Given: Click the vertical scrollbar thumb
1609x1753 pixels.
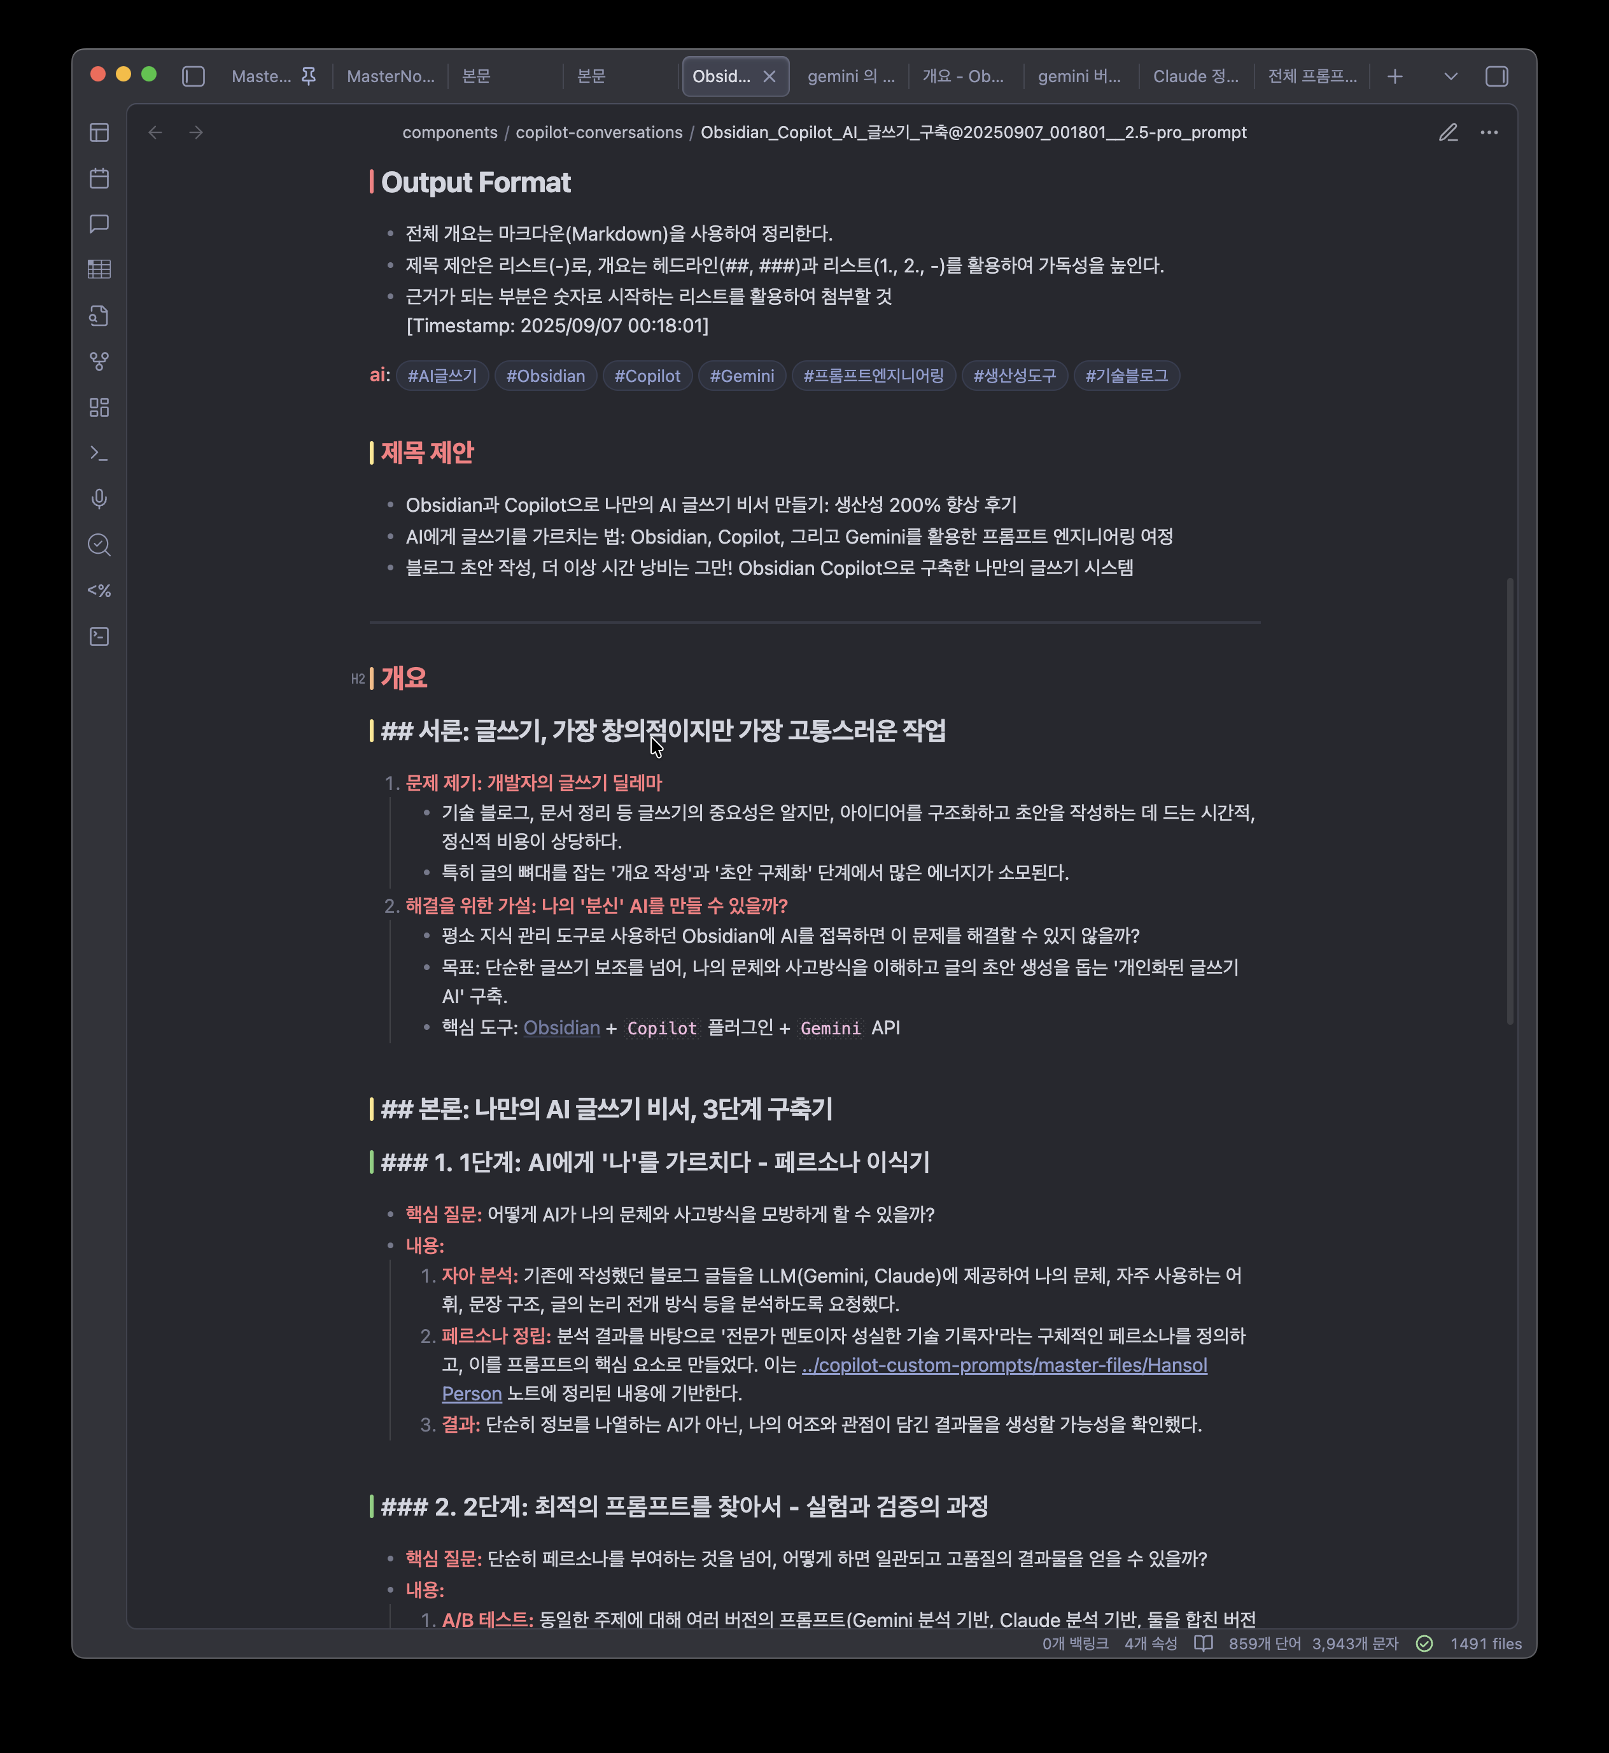Looking at the screenshot, I should tap(1510, 801).
